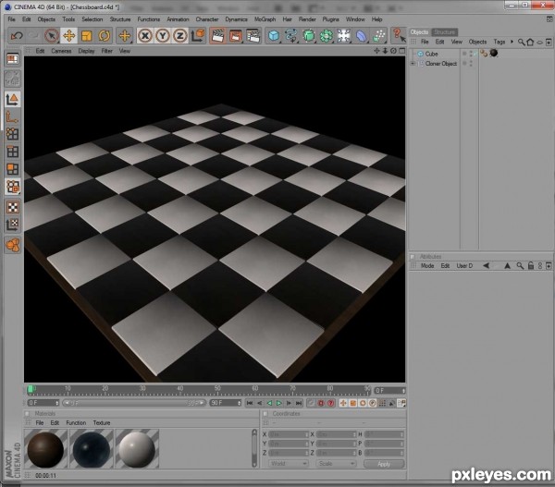
Task: Enable Texture mode checkerboard icon
Action: click(x=13, y=207)
